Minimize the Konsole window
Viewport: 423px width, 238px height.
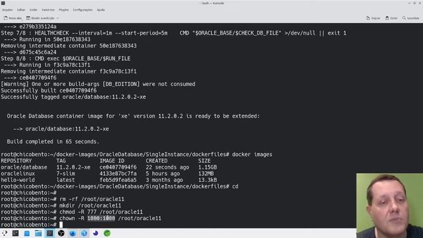(409, 3)
